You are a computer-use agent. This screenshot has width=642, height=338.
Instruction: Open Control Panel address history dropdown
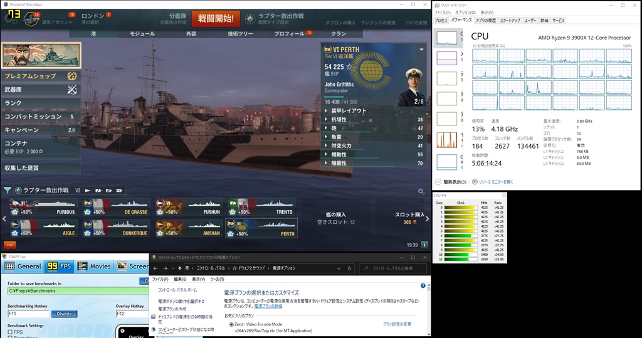339,268
